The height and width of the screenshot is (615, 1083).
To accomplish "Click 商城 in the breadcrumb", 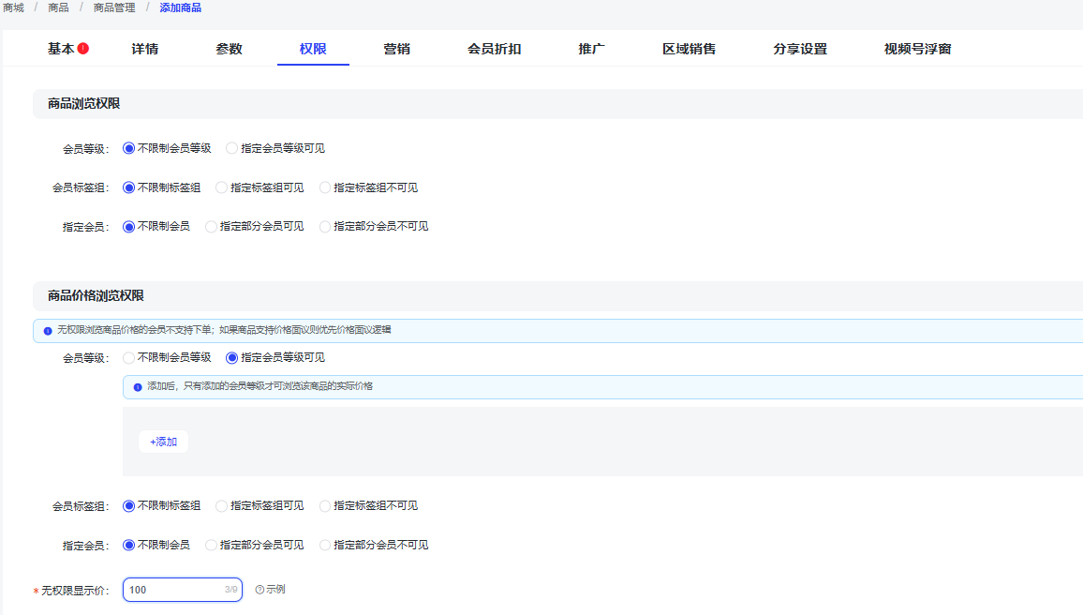I will pos(13,7).
